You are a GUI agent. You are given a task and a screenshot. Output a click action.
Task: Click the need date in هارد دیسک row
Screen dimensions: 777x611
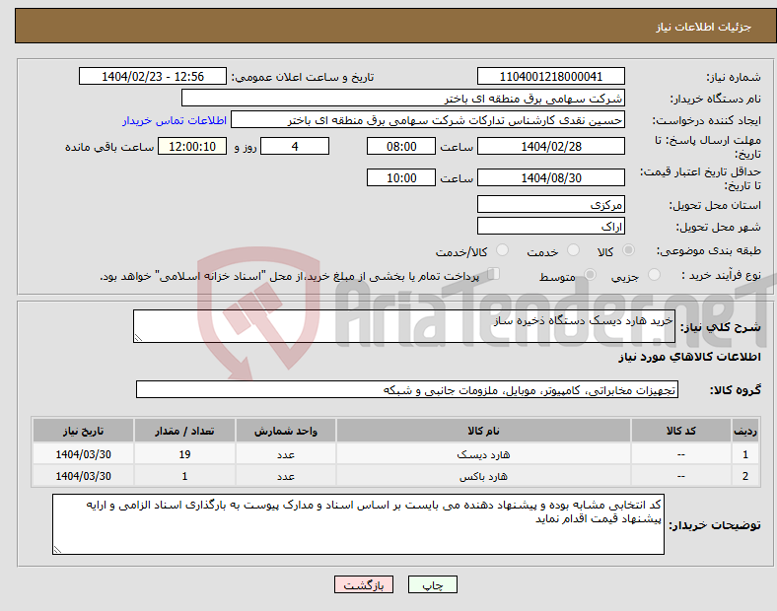83,454
